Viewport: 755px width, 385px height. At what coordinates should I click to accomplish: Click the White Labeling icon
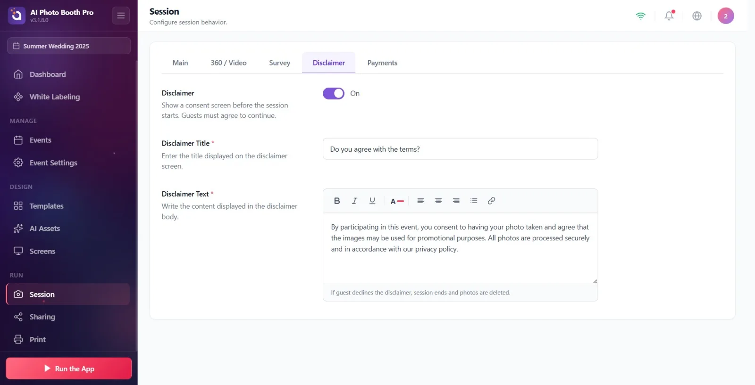pos(18,97)
